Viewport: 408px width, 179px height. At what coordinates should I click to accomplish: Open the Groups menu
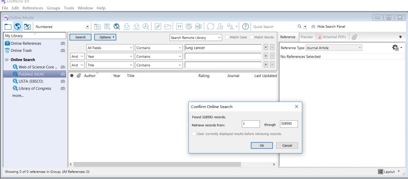pos(53,8)
